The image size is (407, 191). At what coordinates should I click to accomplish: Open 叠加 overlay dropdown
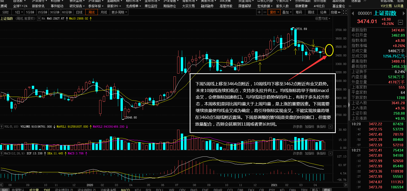pyautogui.click(x=287, y=12)
